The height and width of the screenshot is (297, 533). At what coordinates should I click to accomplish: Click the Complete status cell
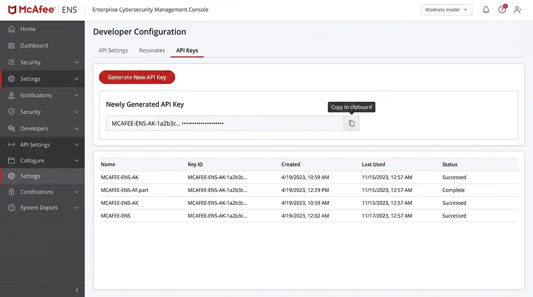(454, 190)
